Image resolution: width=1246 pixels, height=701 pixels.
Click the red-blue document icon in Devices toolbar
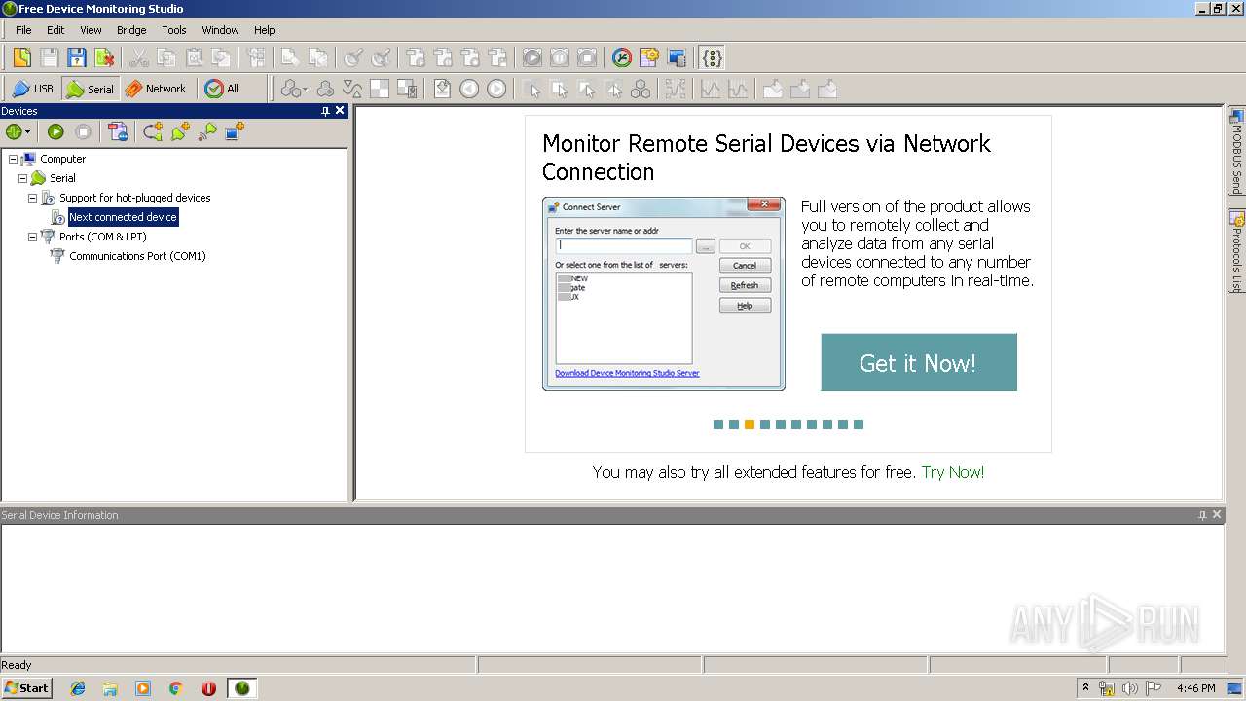pos(118,131)
